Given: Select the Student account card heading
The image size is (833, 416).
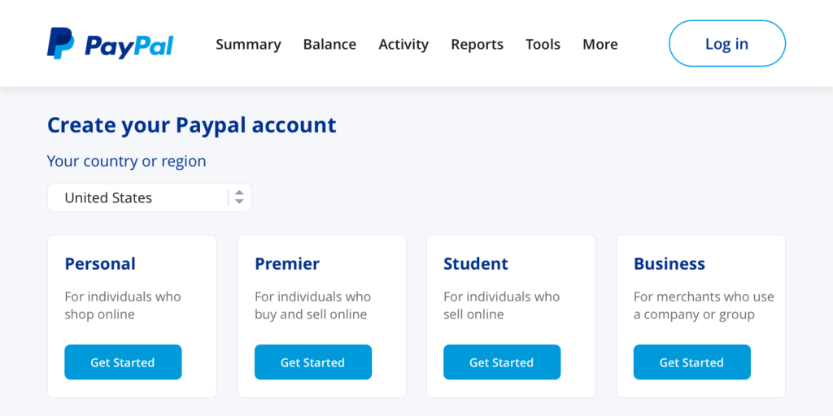Looking at the screenshot, I should [476, 263].
